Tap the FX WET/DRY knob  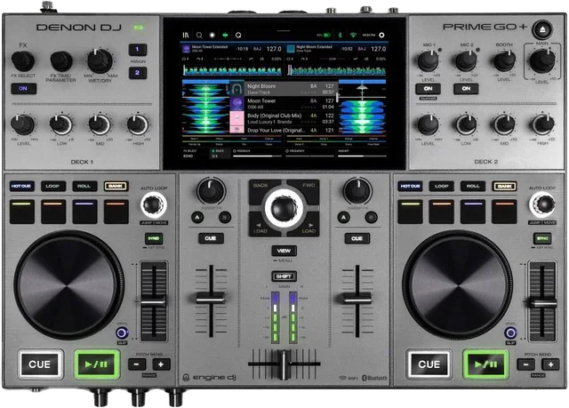(100, 61)
